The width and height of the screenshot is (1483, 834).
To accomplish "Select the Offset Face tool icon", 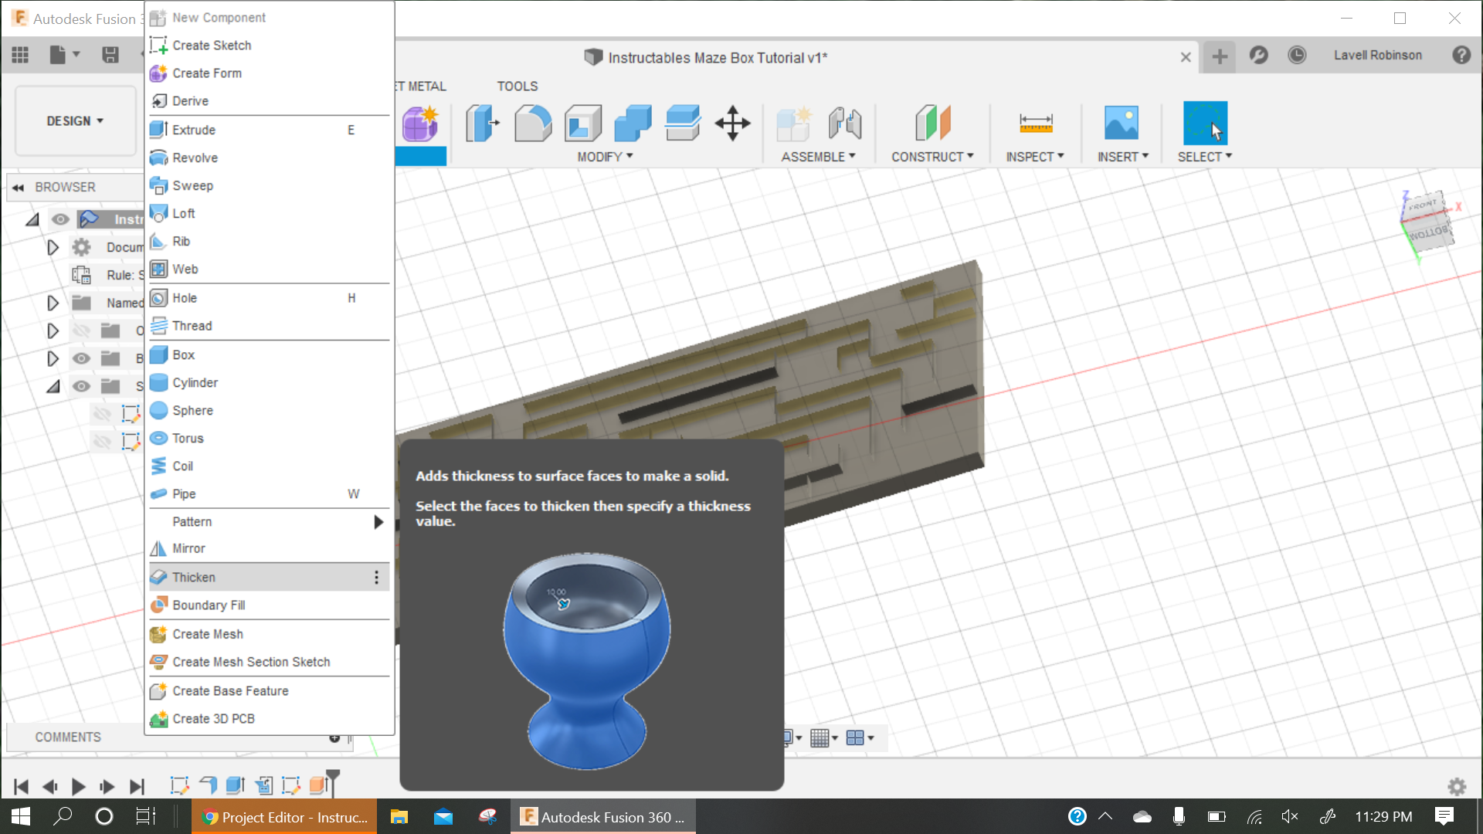I will [683, 123].
